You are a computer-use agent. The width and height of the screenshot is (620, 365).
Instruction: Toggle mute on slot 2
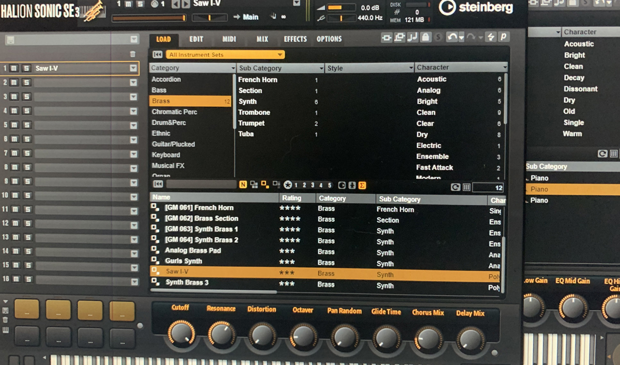point(14,83)
